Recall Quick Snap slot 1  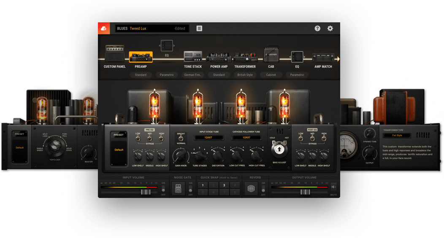pos(203,185)
